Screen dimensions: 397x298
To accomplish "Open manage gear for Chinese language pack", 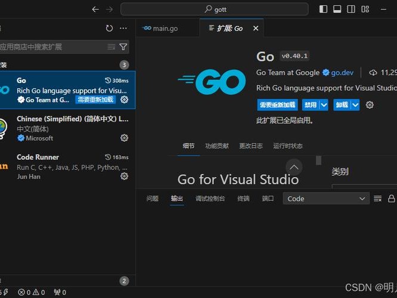I will (124, 138).
